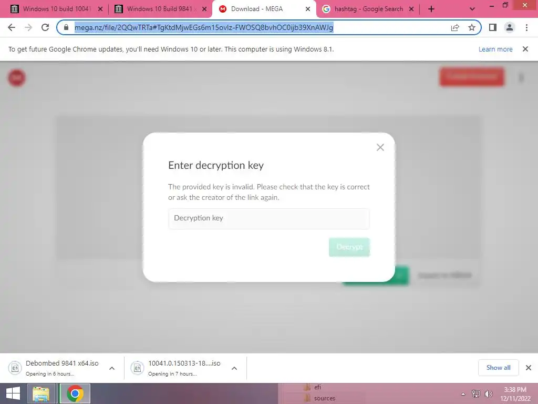
Task: Open the Chrome three-dot menu
Action: pyautogui.click(x=526, y=27)
